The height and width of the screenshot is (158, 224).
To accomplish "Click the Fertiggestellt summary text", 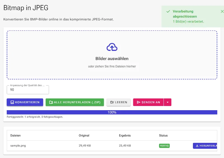I will click(35, 117).
